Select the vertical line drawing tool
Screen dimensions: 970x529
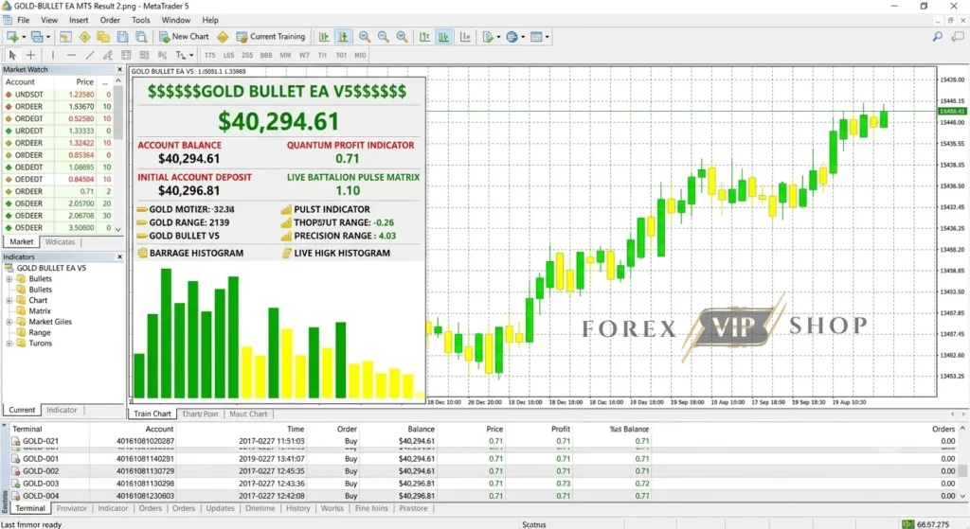53,55
